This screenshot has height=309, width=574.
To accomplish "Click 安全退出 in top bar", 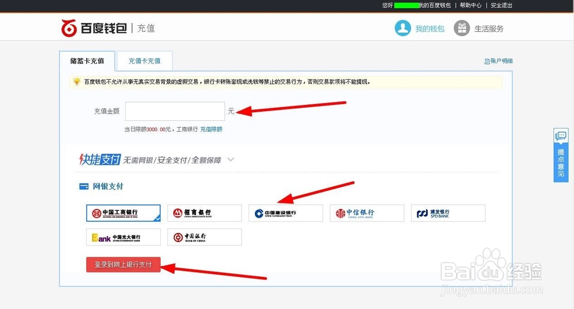I will pyautogui.click(x=502, y=5).
